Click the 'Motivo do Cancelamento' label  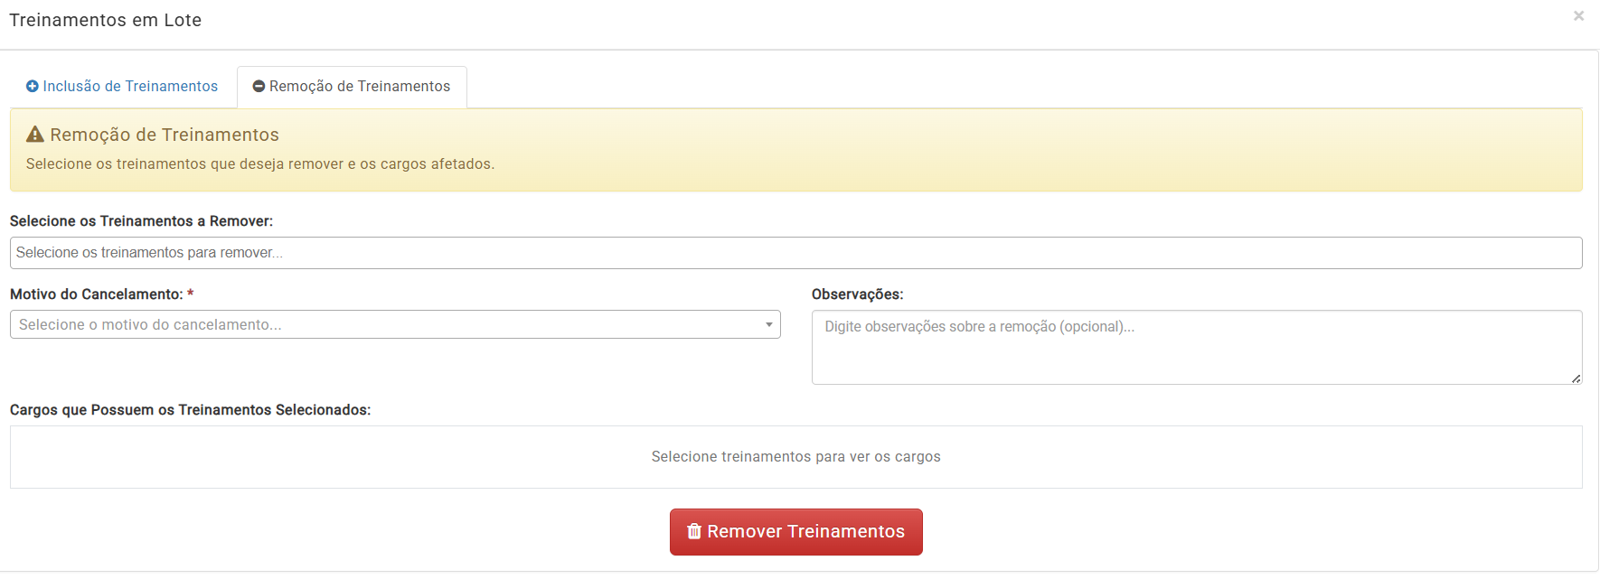96,294
